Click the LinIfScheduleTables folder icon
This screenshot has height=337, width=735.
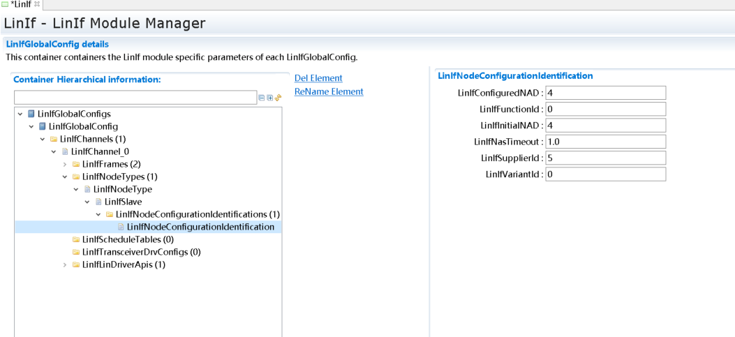(75, 239)
